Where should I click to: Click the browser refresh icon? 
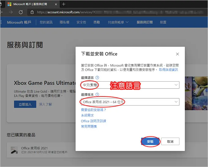pos(21,12)
